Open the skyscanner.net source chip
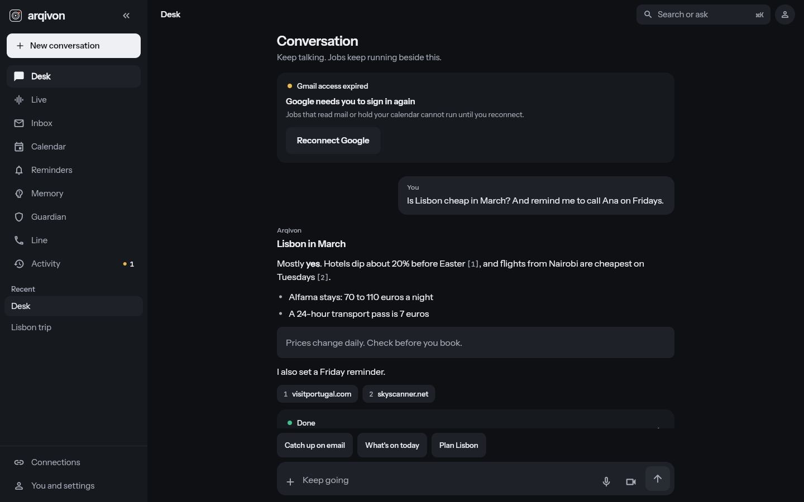Screen dimensions: 804x502 click(x=399, y=394)
